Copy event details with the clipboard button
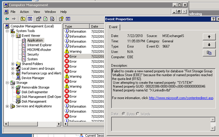The height and width of the screenshot is (137, 219). pos(209,53)
